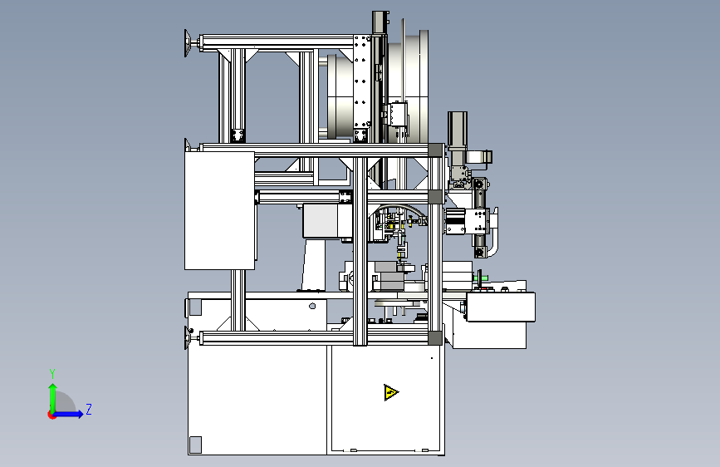Select the yellow warning triangle label on cabinet

391,392
